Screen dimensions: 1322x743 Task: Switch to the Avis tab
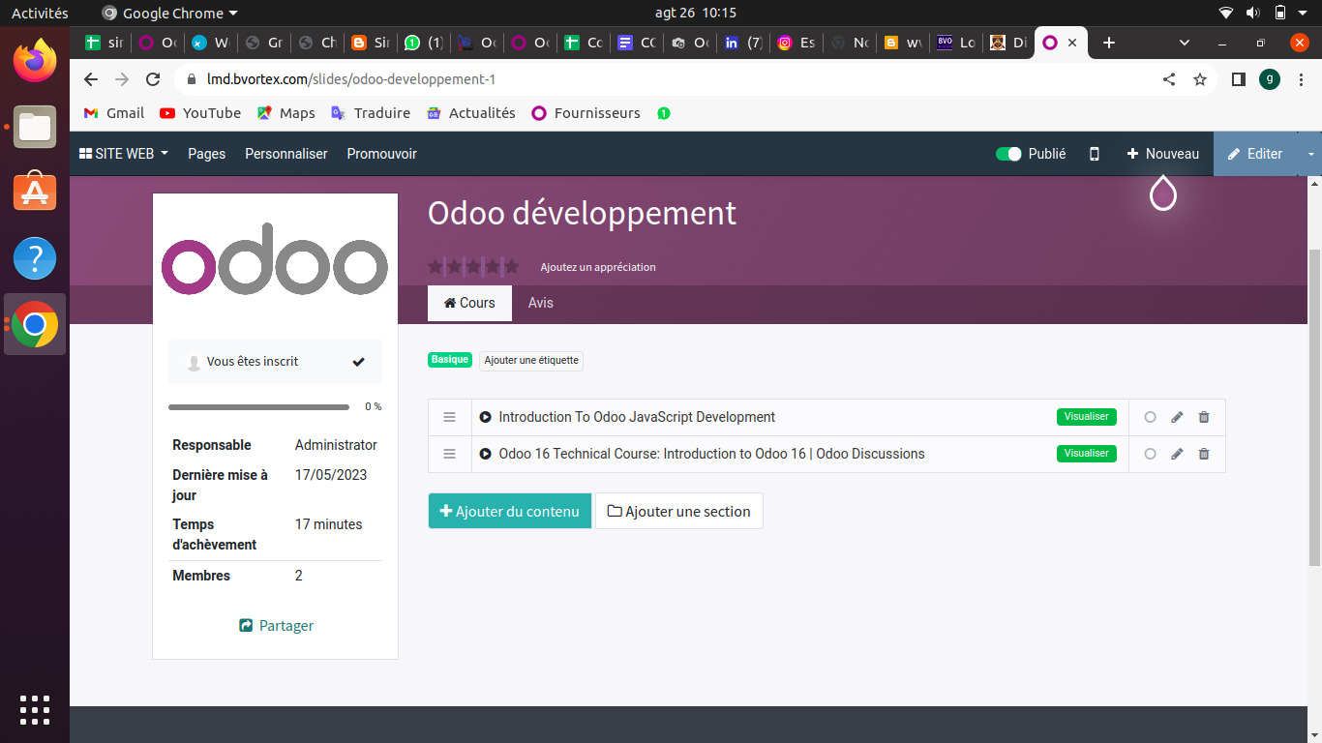click(540, 303)
